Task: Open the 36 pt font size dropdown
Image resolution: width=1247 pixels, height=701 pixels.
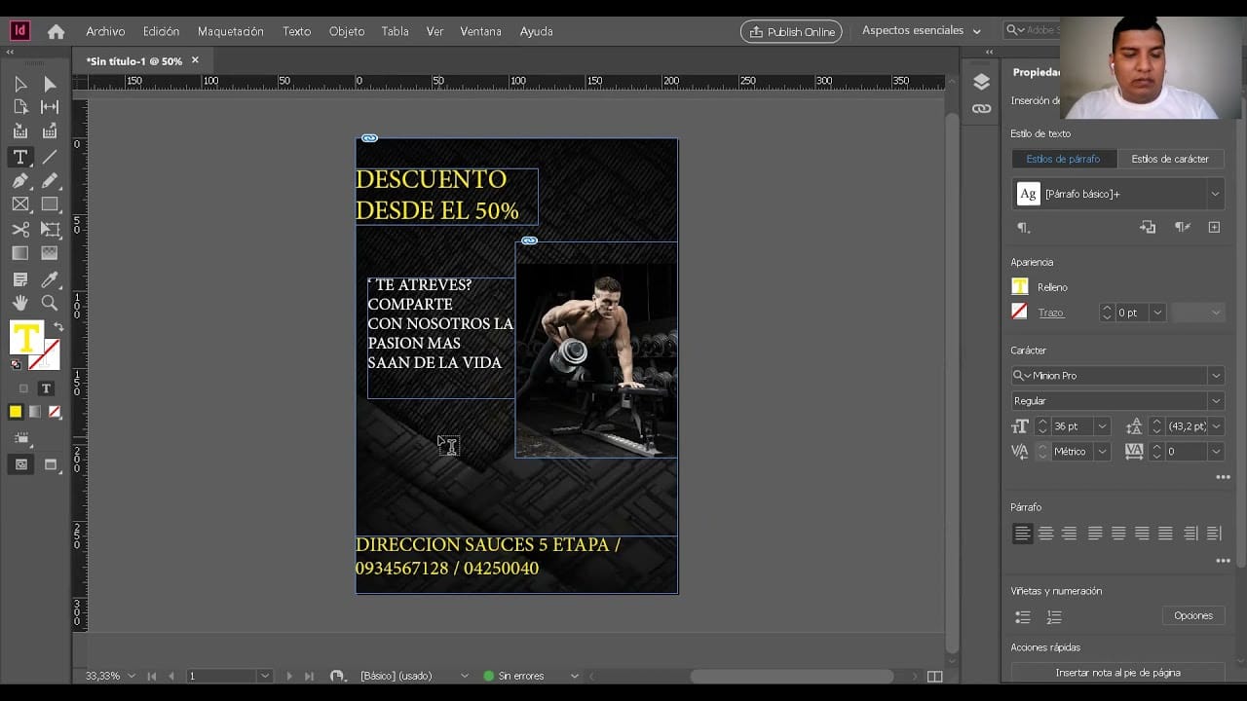Action: pos(1102,426)
